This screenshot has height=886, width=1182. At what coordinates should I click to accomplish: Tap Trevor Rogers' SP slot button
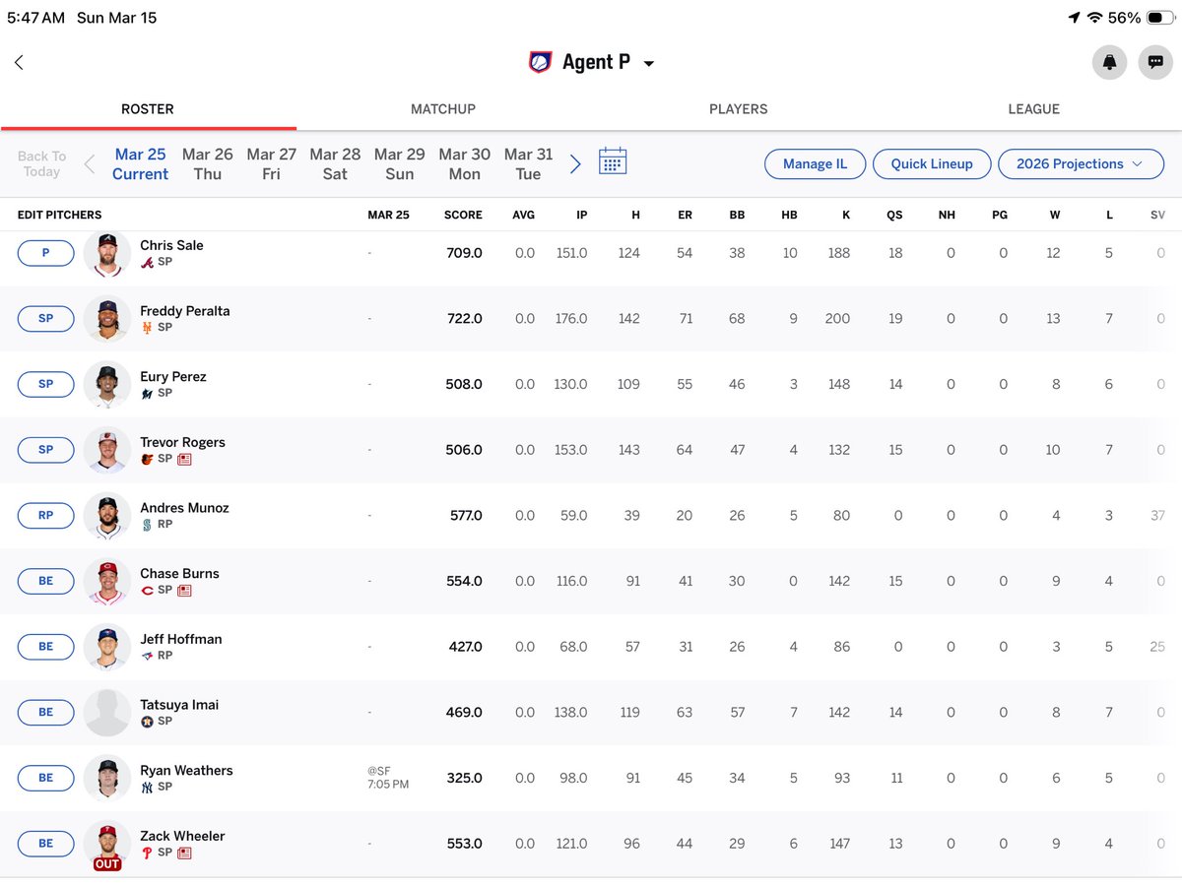[45, 450]
